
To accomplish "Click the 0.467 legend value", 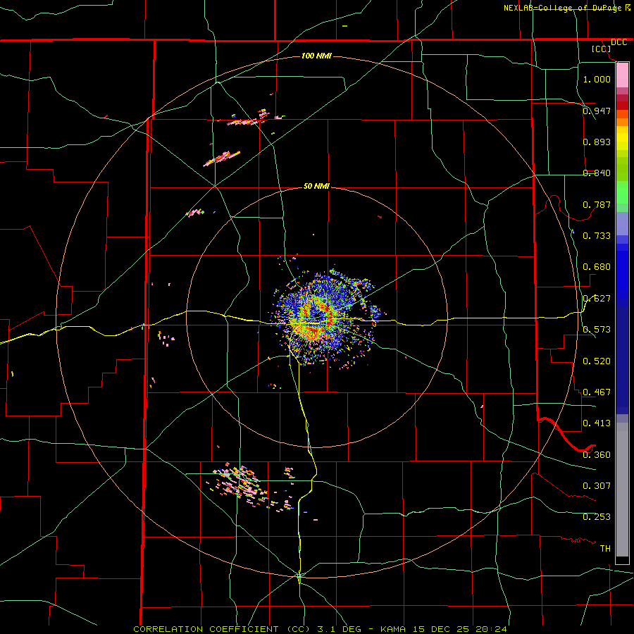I will pos(597,392).
